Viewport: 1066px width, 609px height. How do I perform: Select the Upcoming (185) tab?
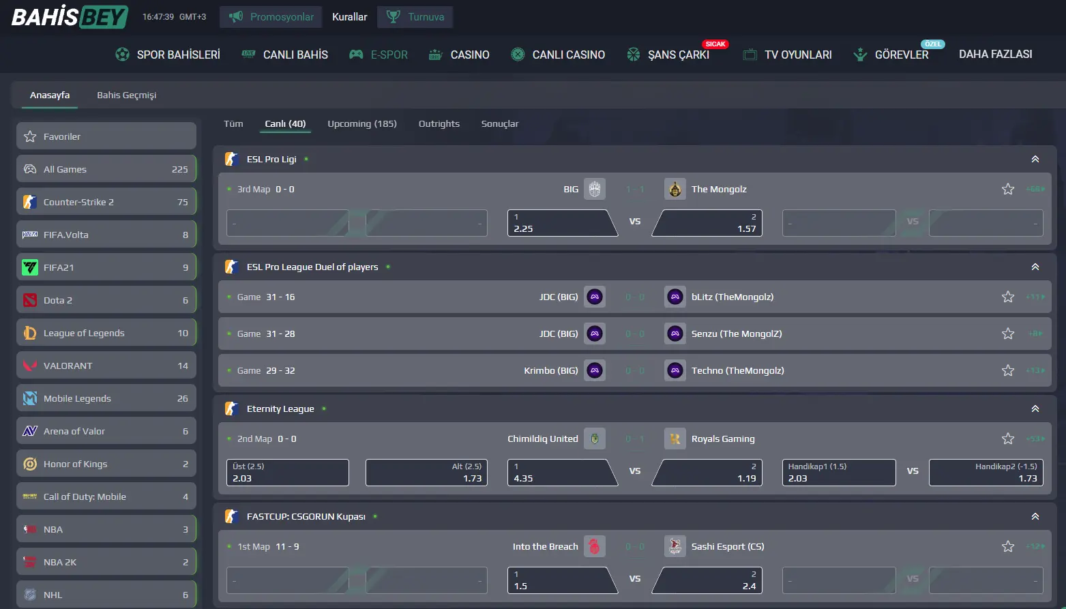pyautogui.click(x=362, y=123)
